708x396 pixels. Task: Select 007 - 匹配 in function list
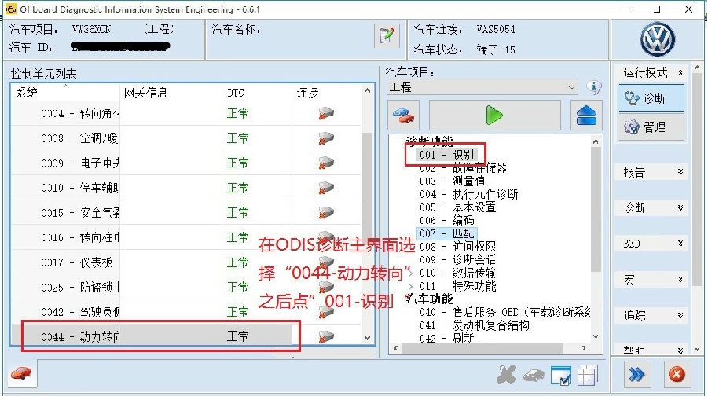coord(446,233)
